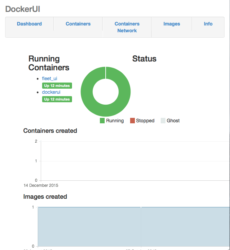Select the Info tab
Screen dimensions: 230x250
(x=208, y=24)
